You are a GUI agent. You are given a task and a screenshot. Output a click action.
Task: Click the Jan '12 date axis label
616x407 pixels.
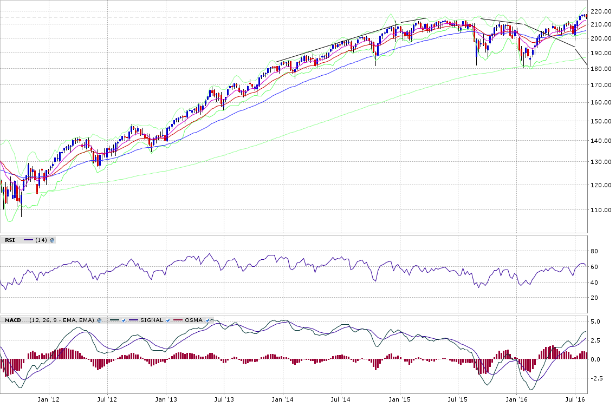tap(49, 399)
